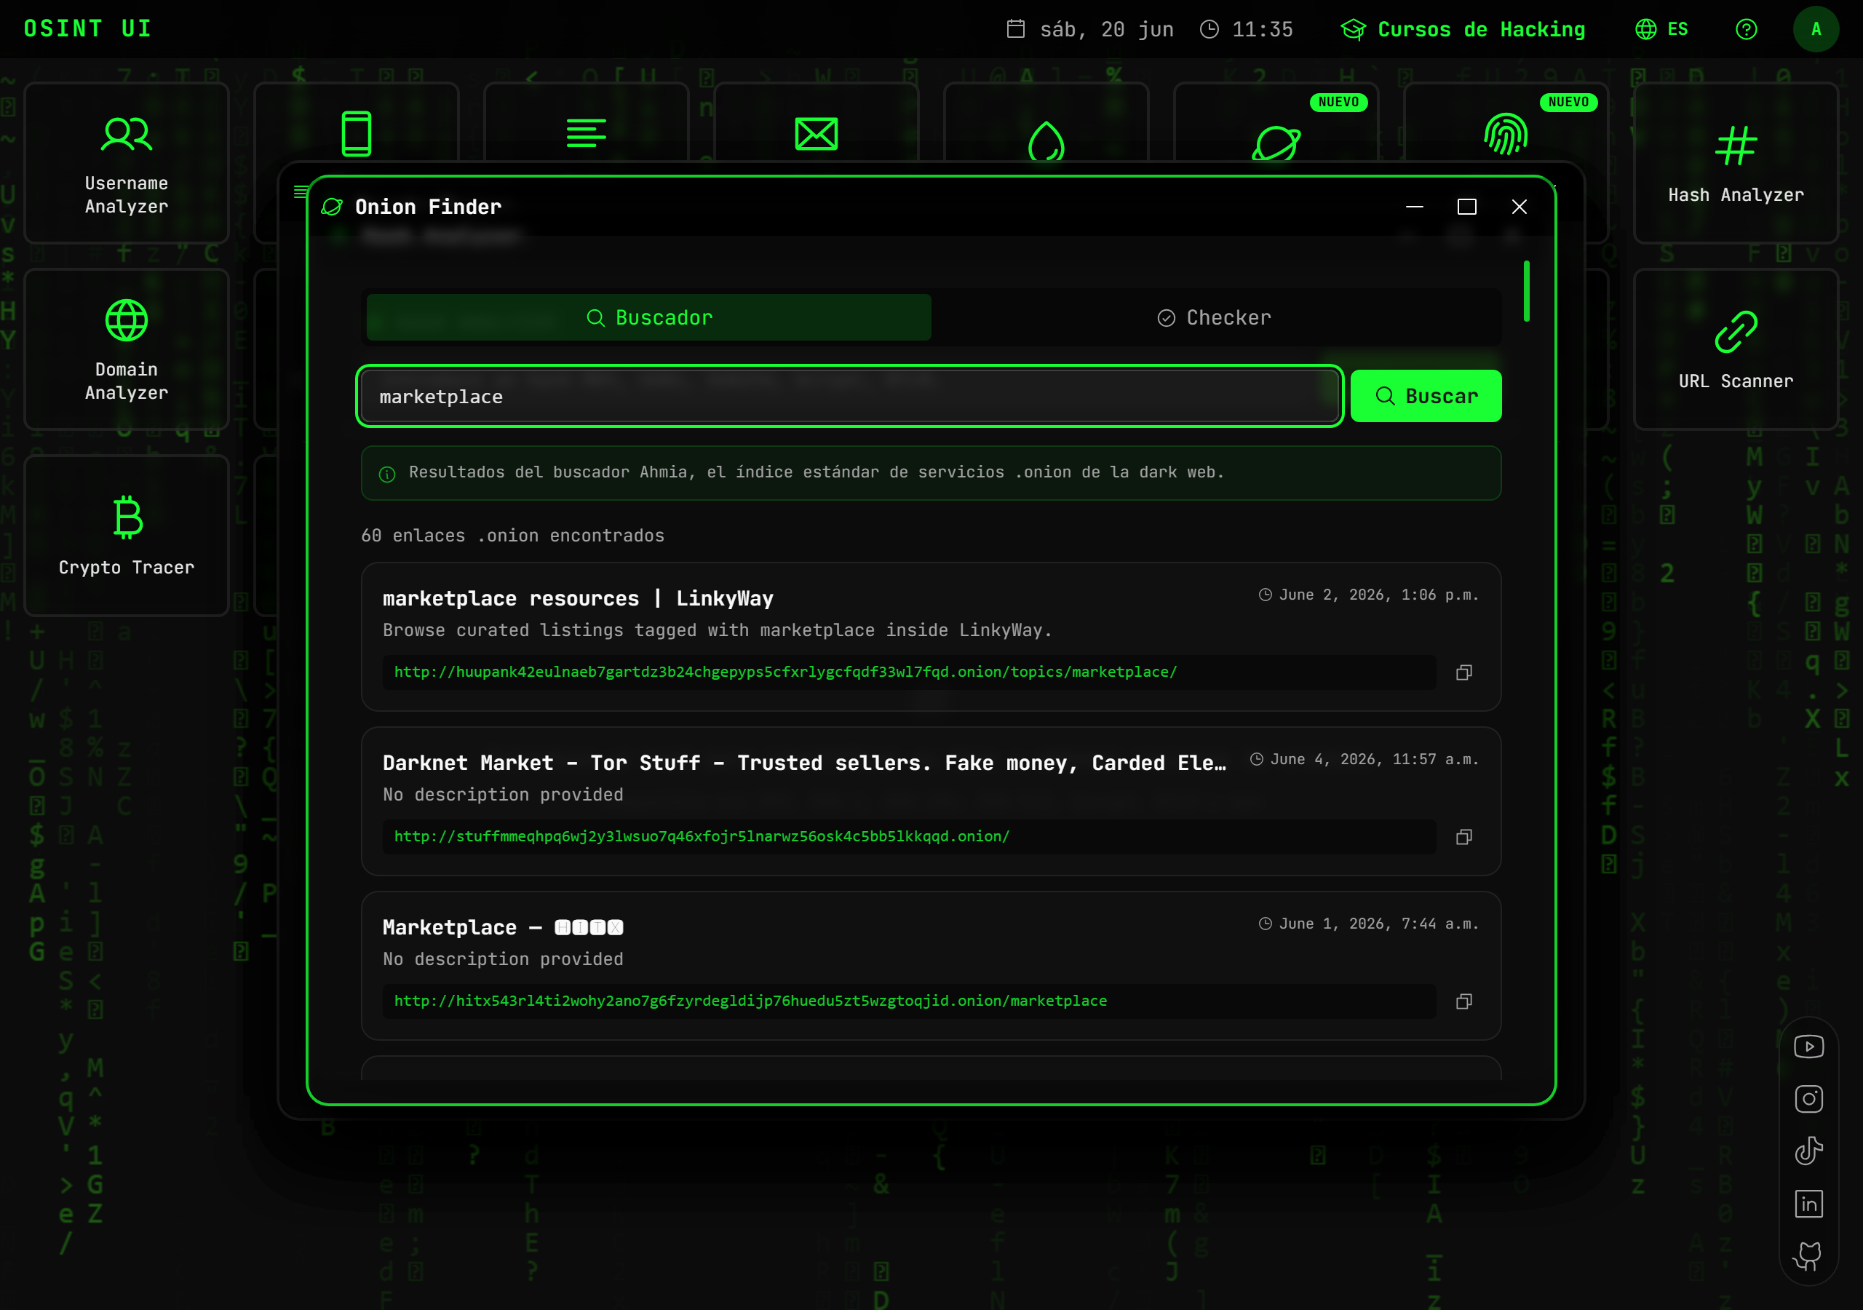Switch to the Buscador tab
Viewport: 1863px width, 1310px height.
tap(648, 317)
